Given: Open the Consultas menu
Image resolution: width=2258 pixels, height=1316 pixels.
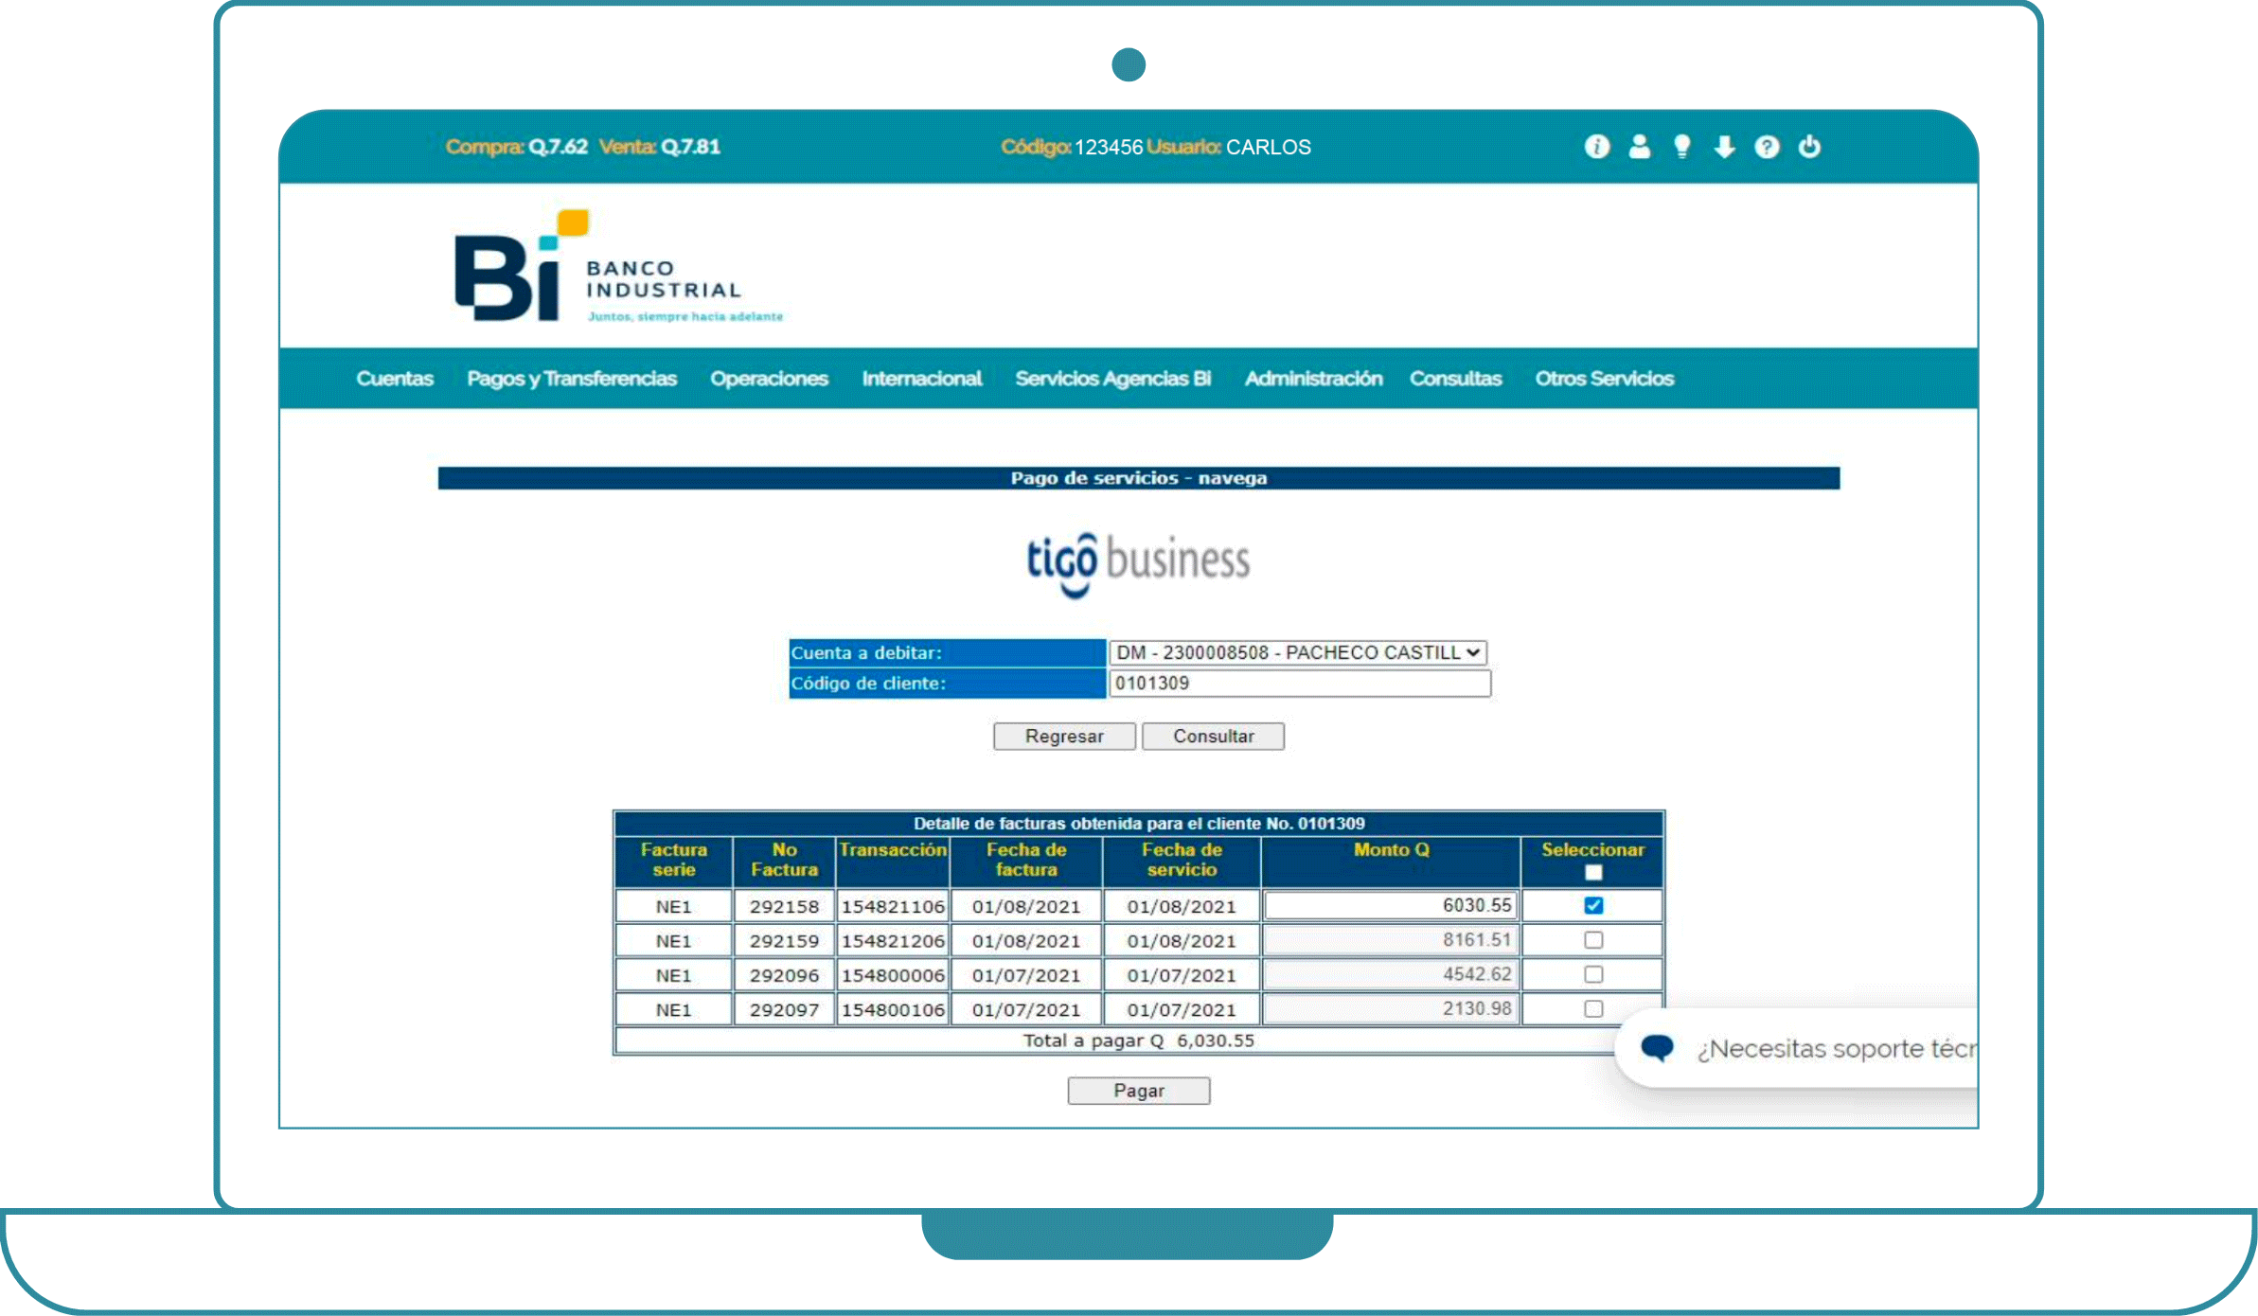Looking at the screenshot, I should pos(1455,379).
